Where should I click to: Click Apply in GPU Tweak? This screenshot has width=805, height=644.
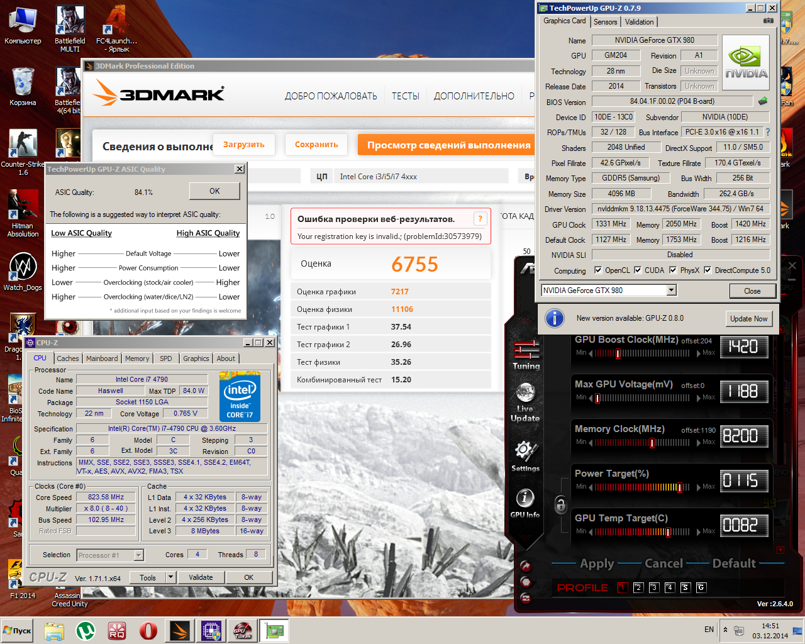coord(597,563)
